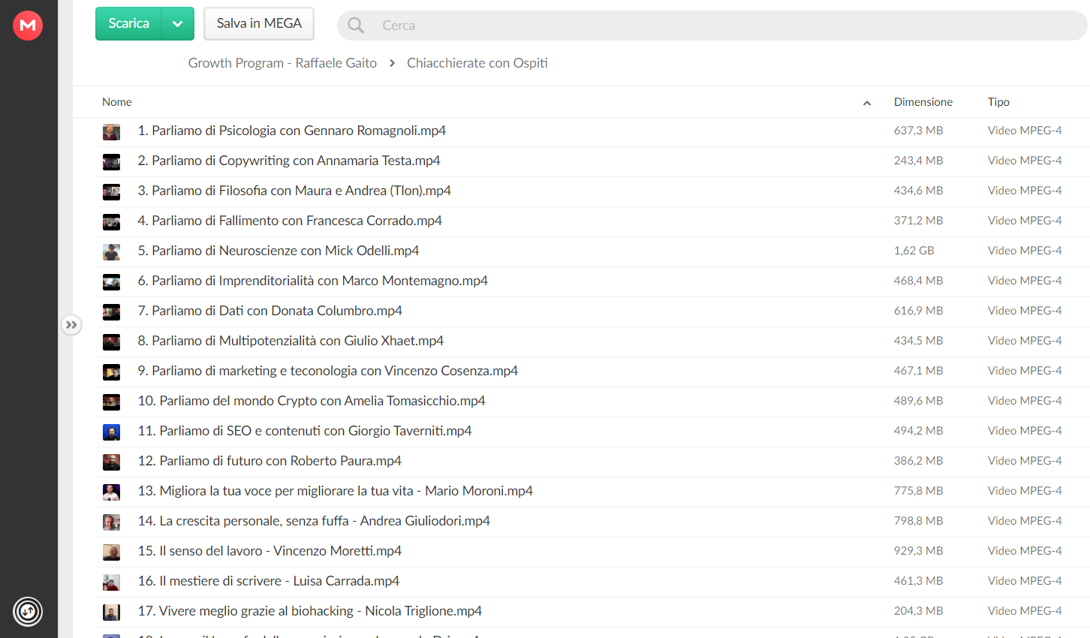Click the MEGA logo icon
The image size is (1090, 638).
[28, 26]
